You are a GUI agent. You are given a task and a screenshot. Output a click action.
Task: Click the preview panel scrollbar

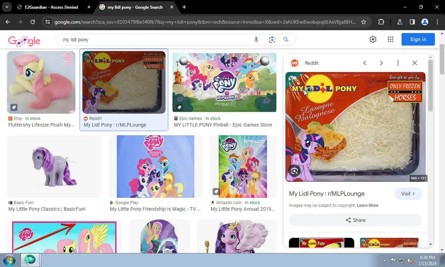pyautogui.click(x=430, y=85)
